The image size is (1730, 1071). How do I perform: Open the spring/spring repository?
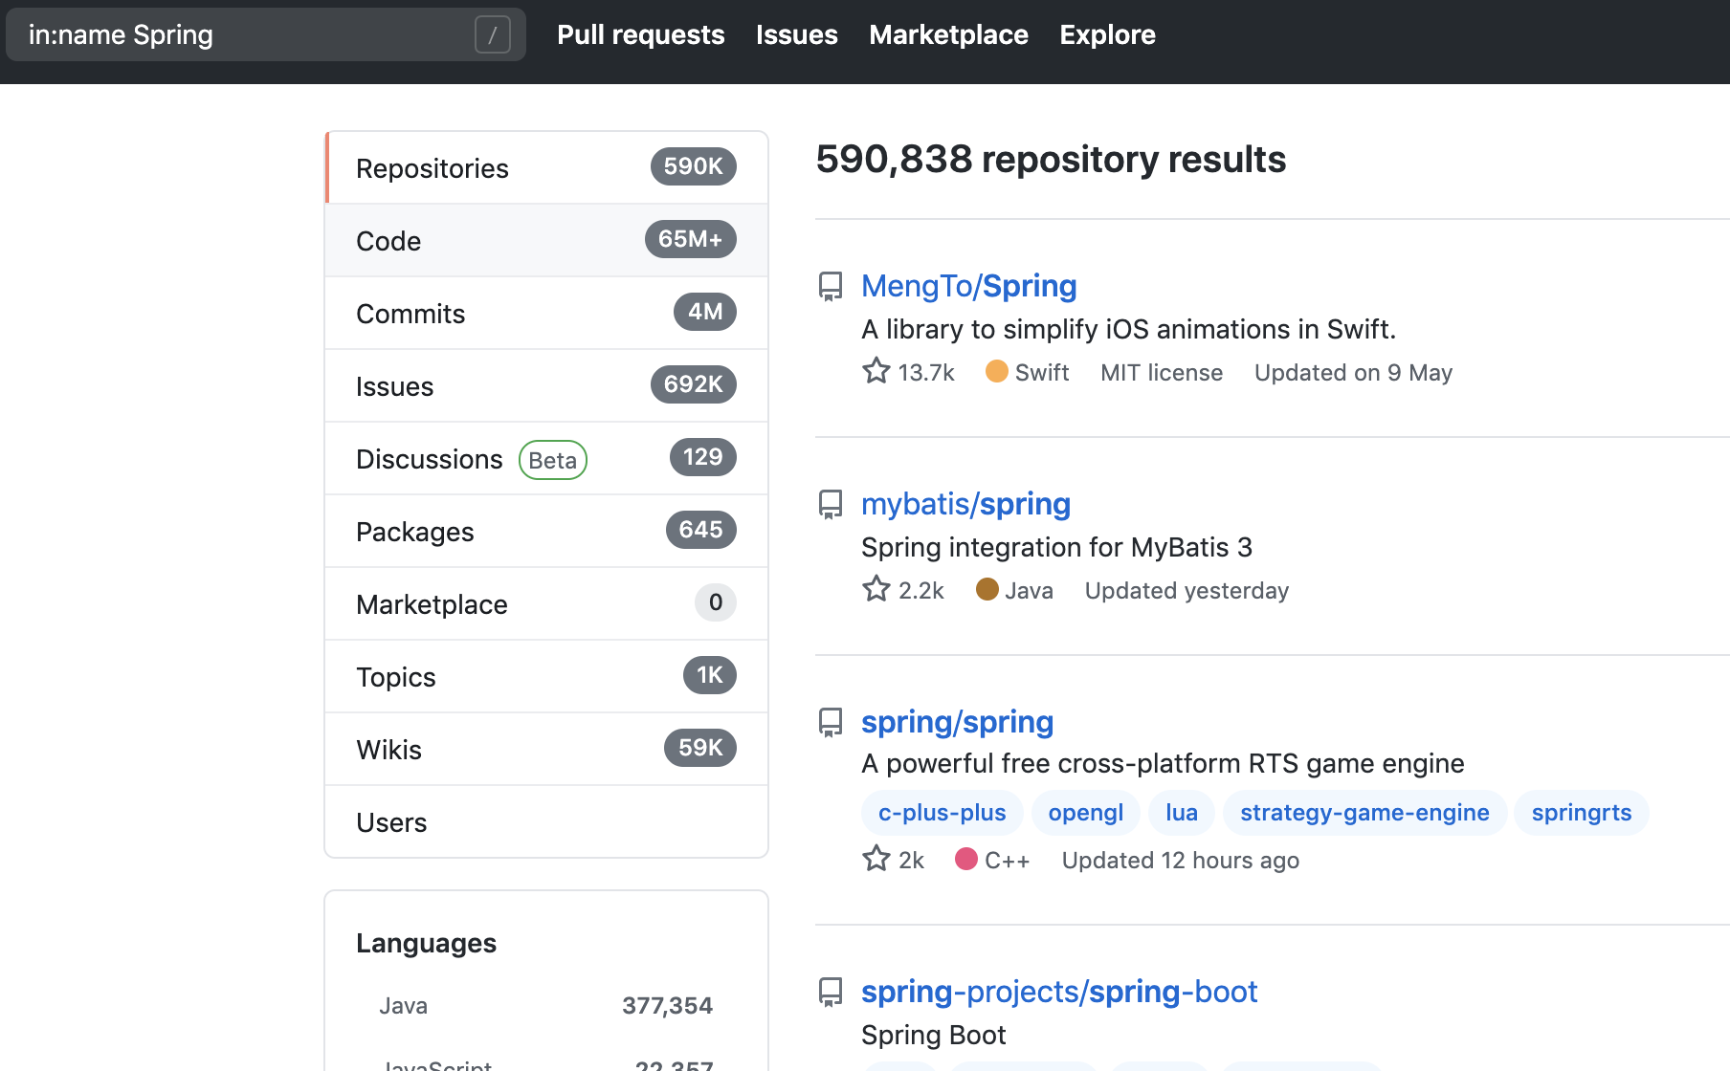pyautogui.click(x=957, y=722)
